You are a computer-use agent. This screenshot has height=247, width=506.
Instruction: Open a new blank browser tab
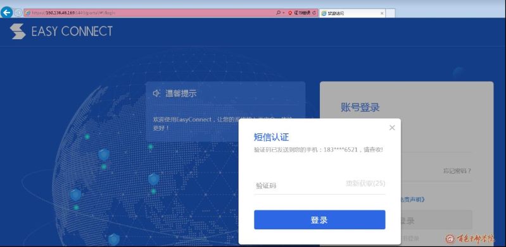(x=390, y=13)
